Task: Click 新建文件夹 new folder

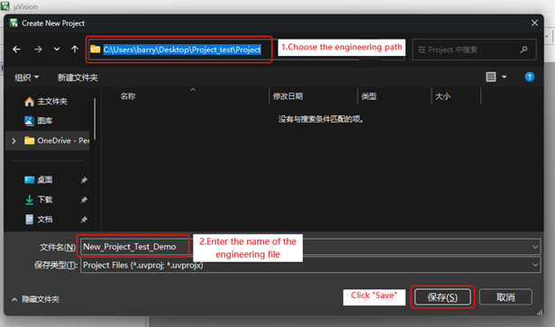Action: (x=77, y=77)
